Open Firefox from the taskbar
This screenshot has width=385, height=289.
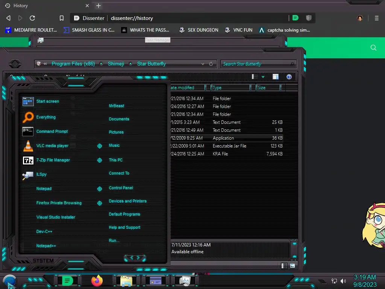97,281
